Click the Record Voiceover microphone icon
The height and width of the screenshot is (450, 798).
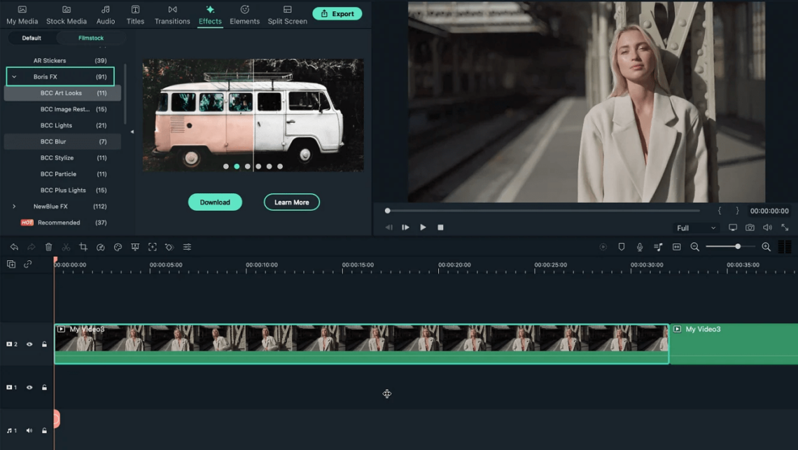[639, 246]
